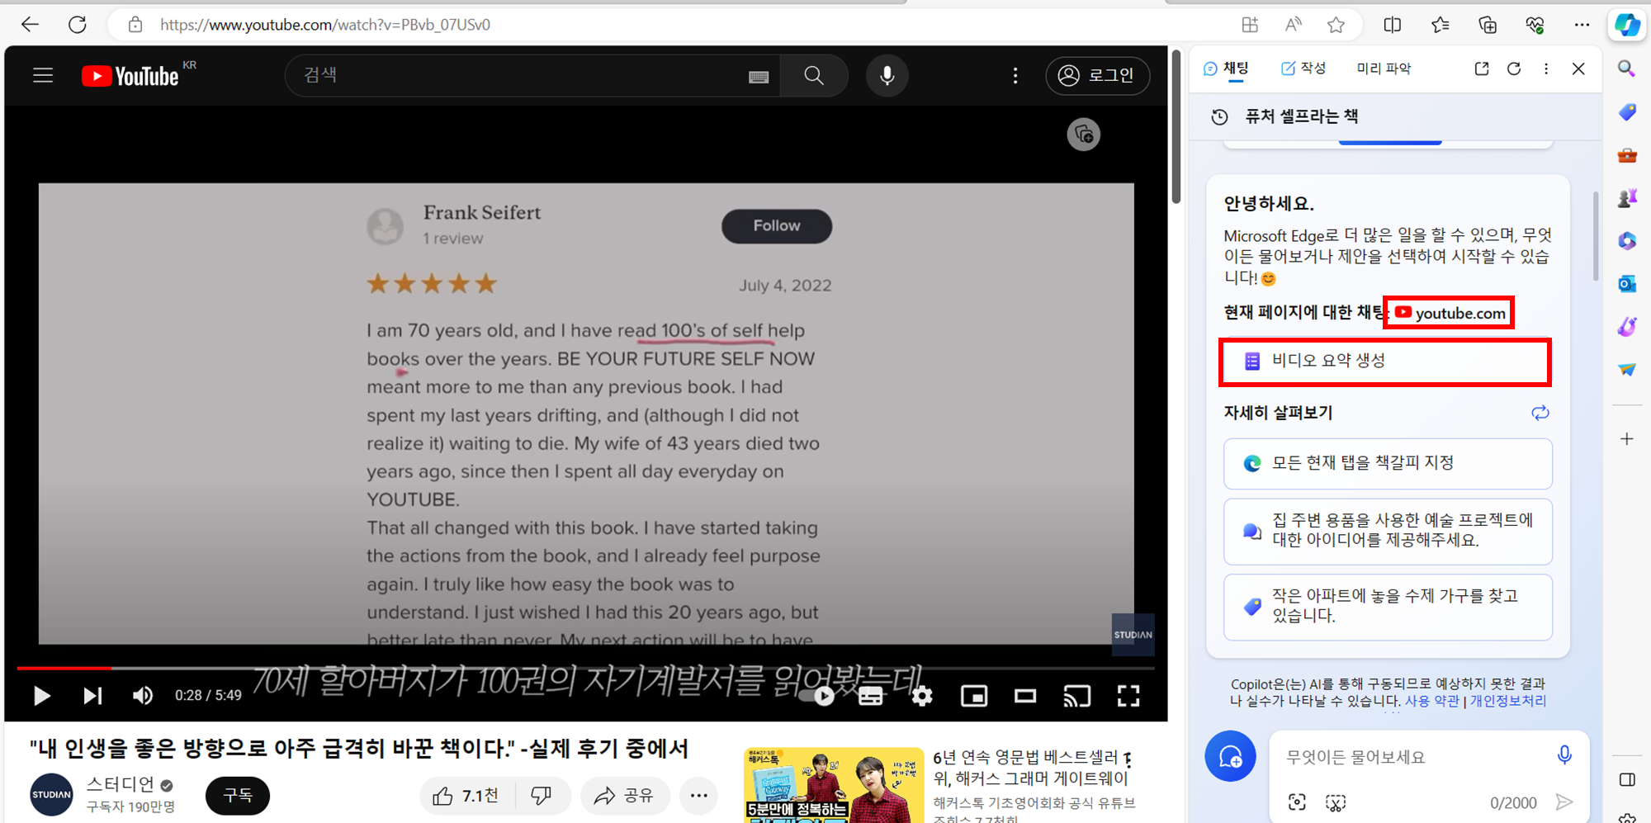Dislike the video

[542, 796]
